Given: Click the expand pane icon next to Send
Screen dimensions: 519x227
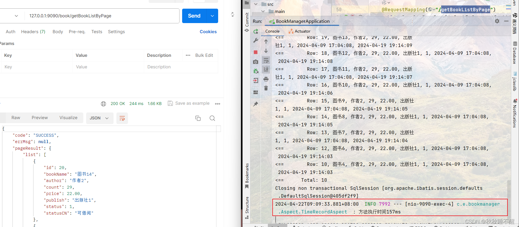Looking at the screenshot, I should pyautogui.click(x=233, y=14).
